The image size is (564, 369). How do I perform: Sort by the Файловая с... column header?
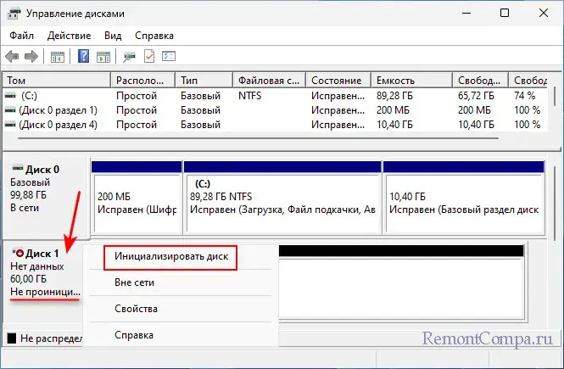coord(270,81)
